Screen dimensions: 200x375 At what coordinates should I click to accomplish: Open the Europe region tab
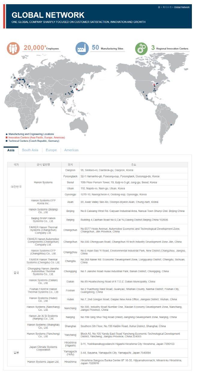51,150
